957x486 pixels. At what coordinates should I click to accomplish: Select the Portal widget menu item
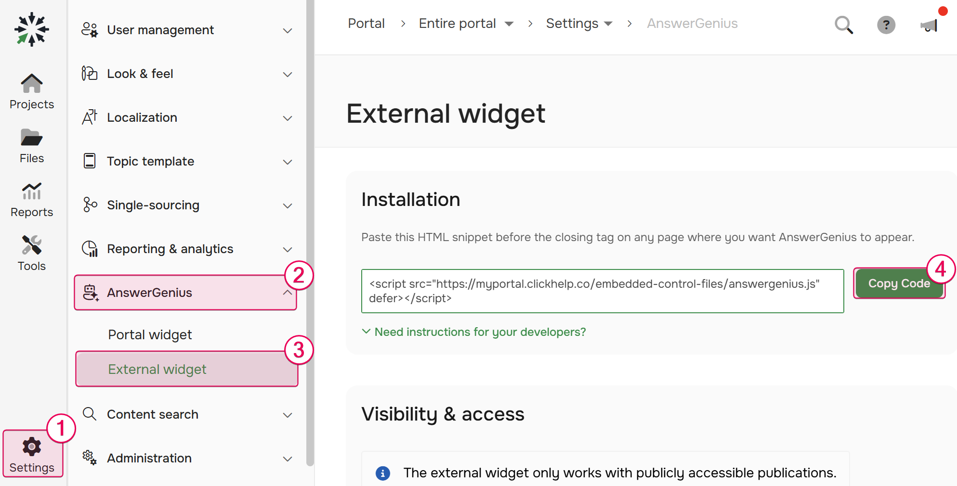point(150,334)
